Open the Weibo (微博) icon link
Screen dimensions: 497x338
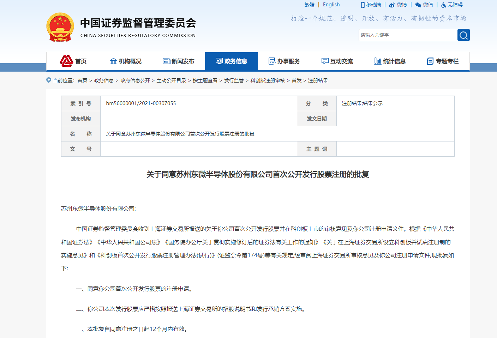(x=392, y=5)
